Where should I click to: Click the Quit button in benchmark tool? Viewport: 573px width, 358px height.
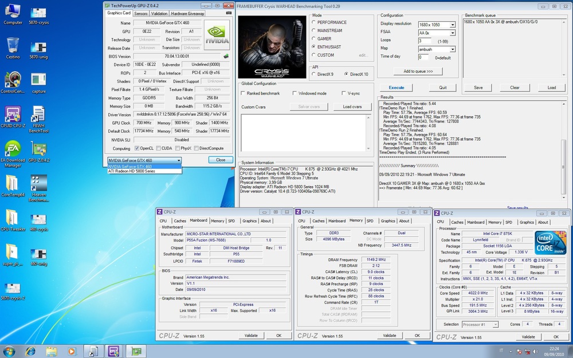443,88
